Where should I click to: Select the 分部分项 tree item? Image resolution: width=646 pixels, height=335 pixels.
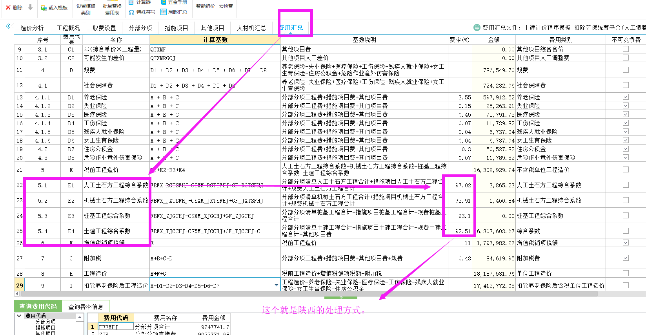(x=45, y=322)
